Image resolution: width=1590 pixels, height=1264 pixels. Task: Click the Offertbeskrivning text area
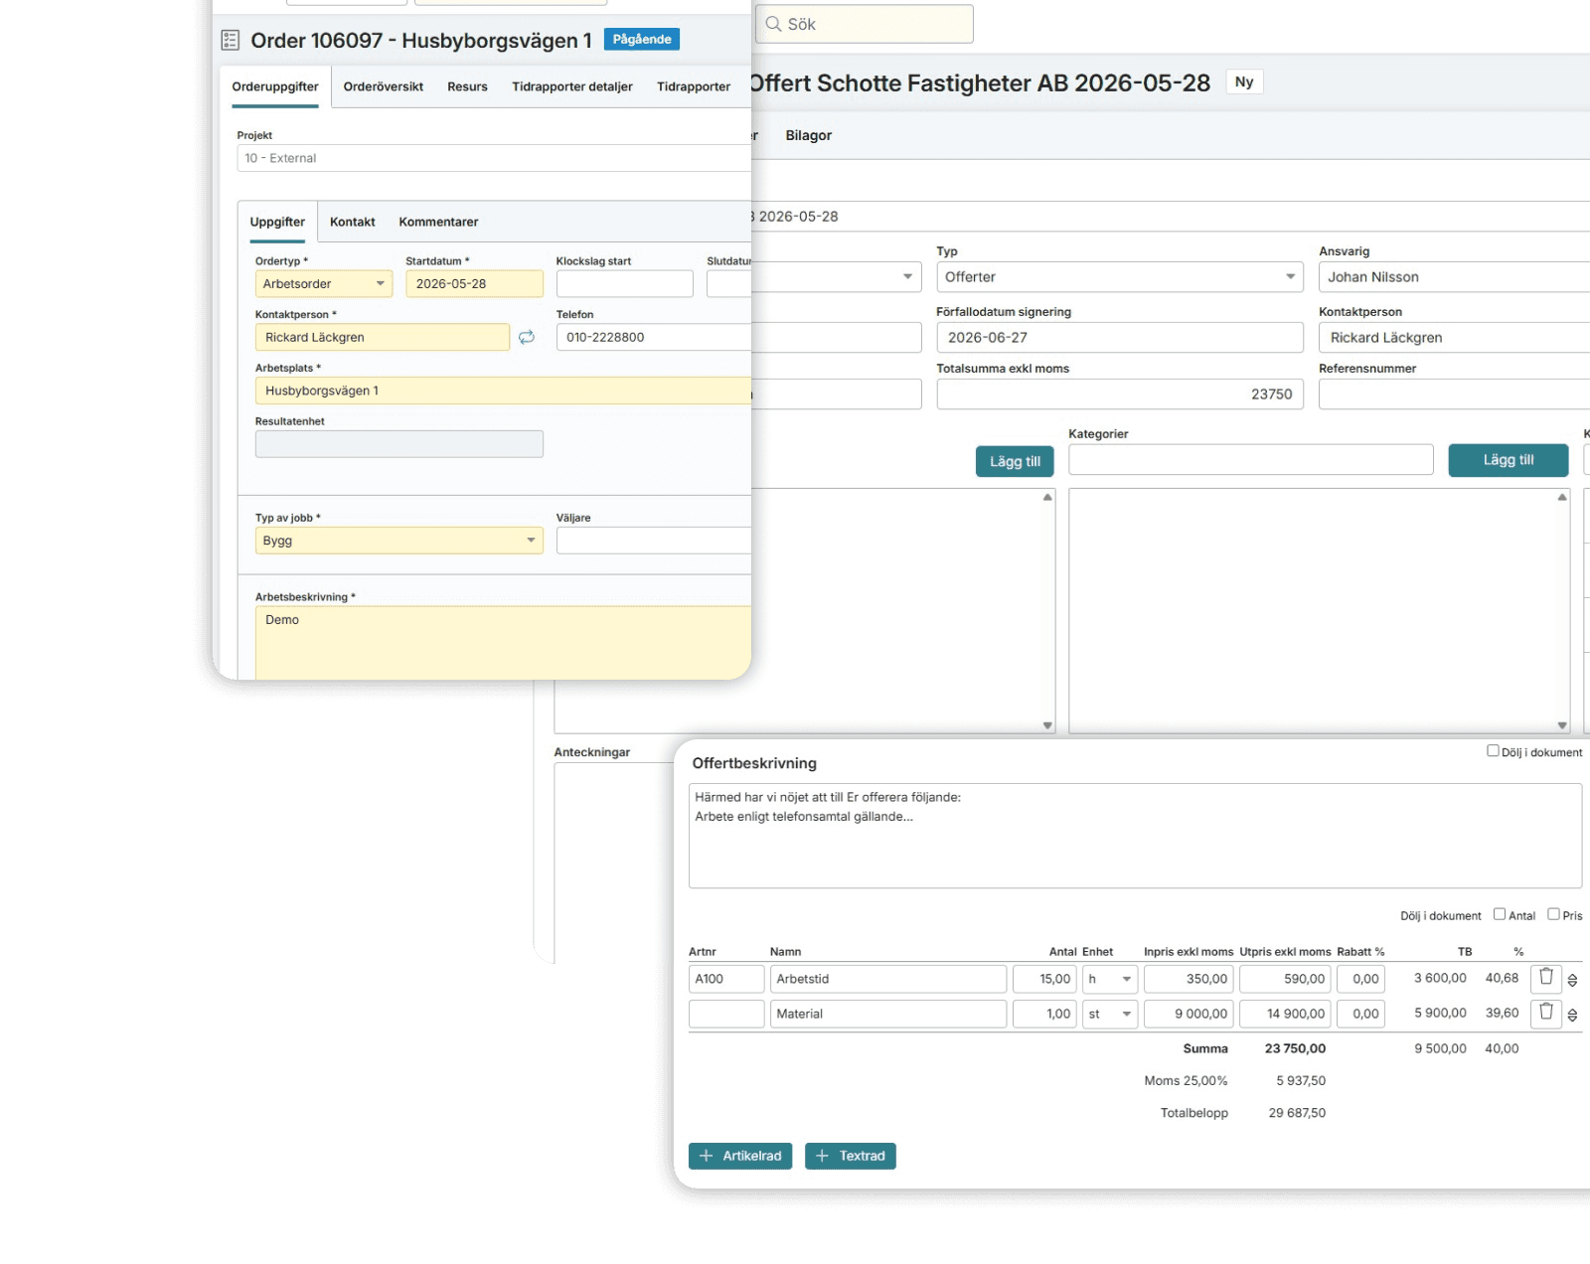tap(1135, 836)
